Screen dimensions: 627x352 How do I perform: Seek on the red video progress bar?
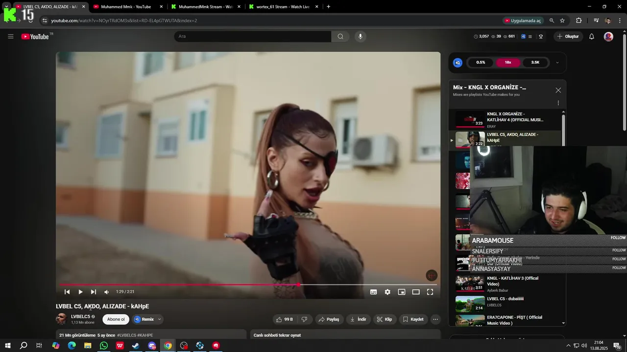(248, 285)
